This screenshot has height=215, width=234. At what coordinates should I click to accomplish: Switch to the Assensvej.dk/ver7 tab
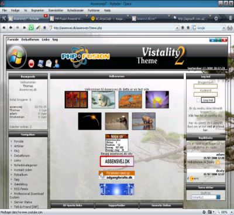pyautogui.click(x=151, y=19)
